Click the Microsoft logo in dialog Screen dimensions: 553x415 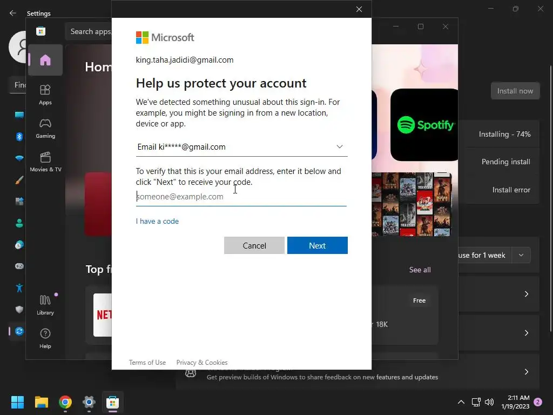tap(165, 37)
